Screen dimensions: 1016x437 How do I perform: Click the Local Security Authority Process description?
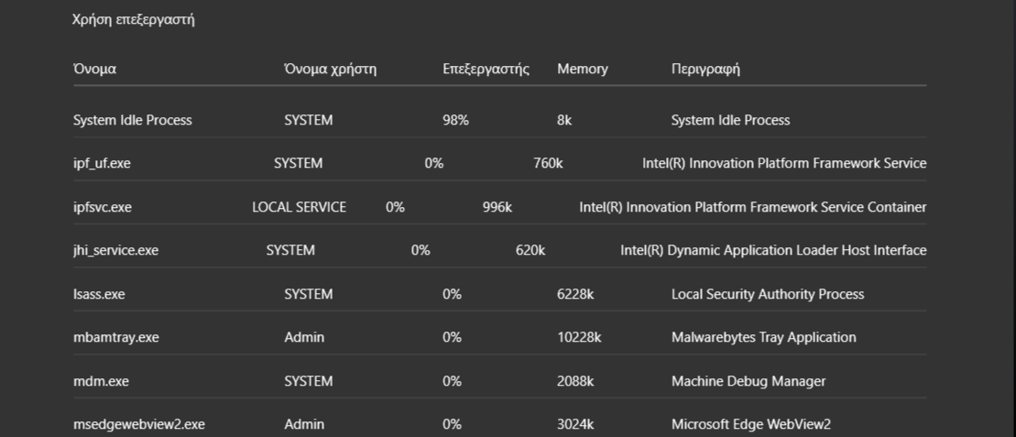point(768,294)
